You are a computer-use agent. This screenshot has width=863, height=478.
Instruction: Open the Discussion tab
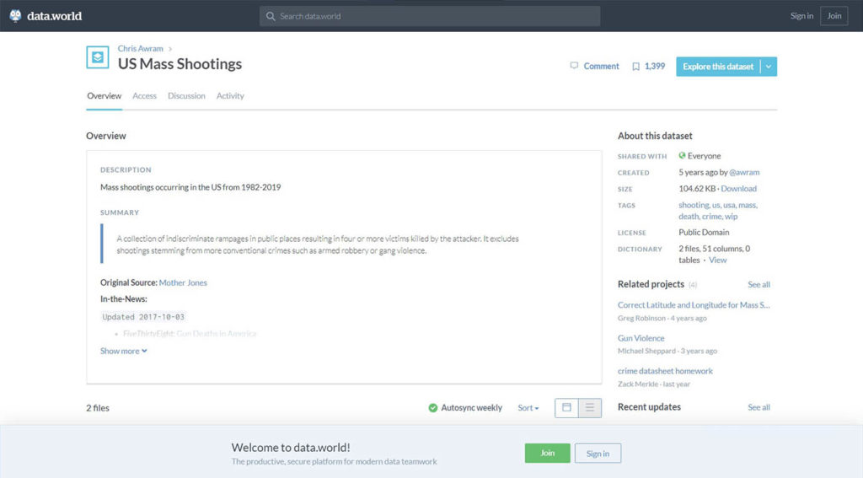click(x=186, y=96)
